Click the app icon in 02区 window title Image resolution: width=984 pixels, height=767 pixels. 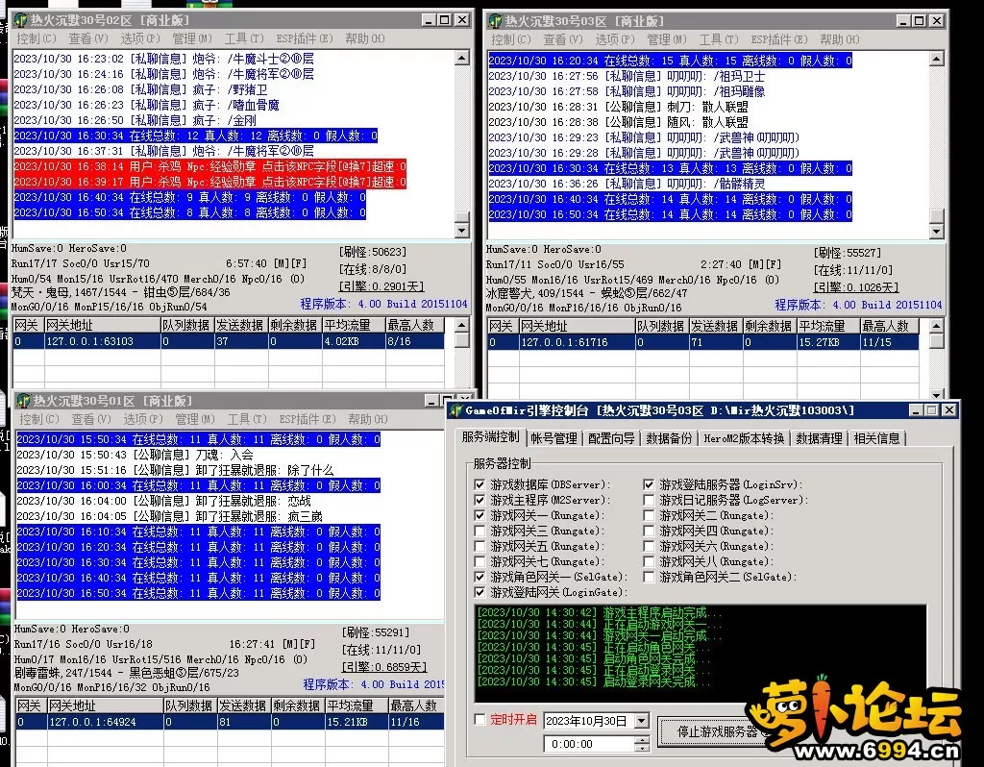coord(20,20)
